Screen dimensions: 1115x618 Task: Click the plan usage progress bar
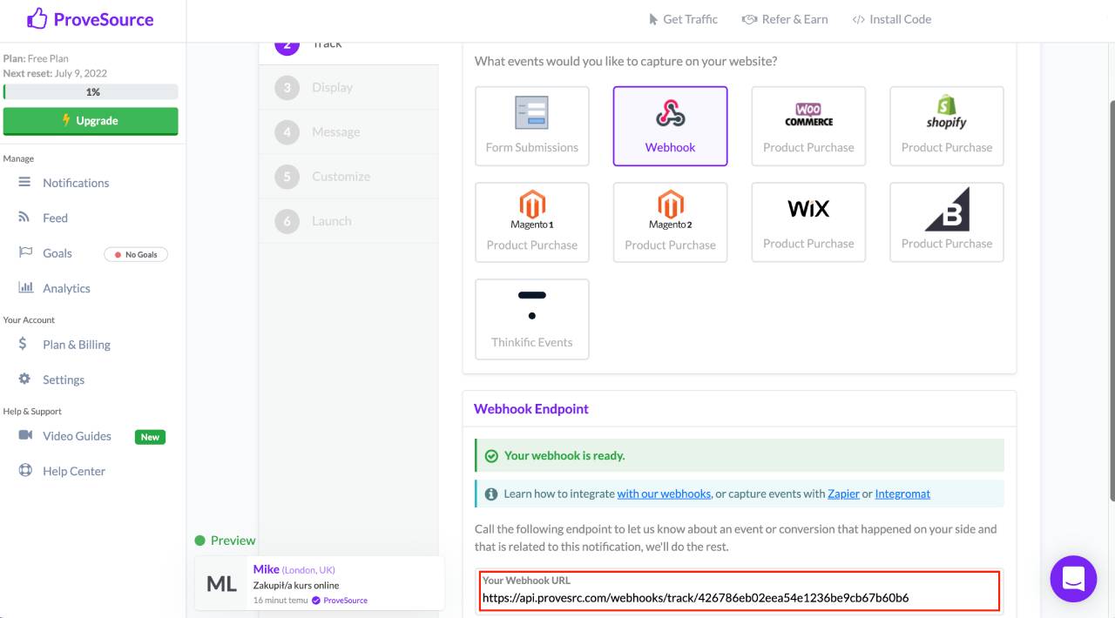[91, 91]
